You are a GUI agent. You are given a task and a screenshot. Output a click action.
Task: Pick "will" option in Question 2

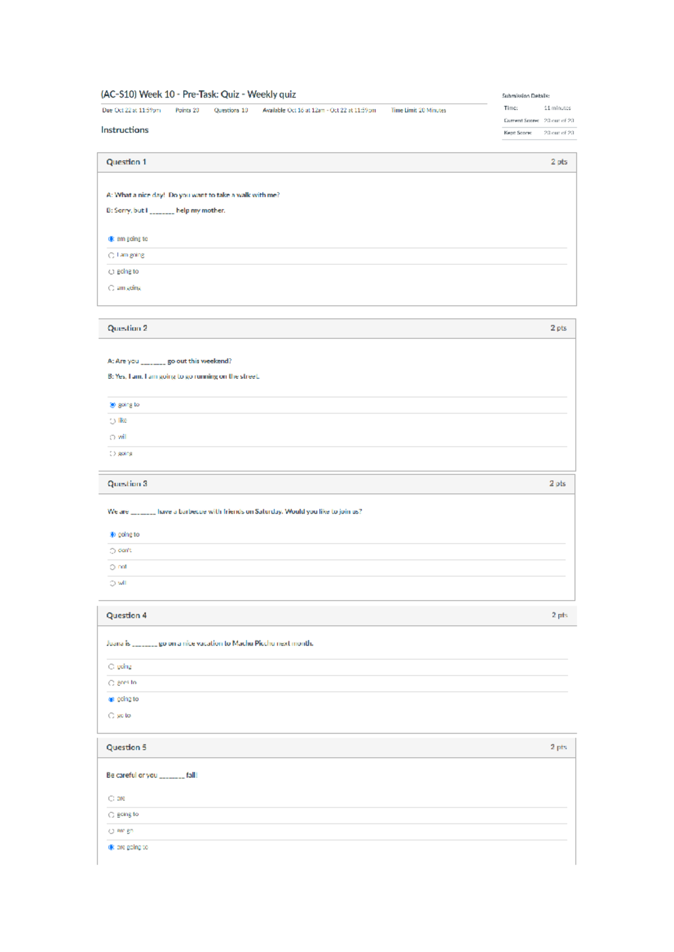coord(112,437)
